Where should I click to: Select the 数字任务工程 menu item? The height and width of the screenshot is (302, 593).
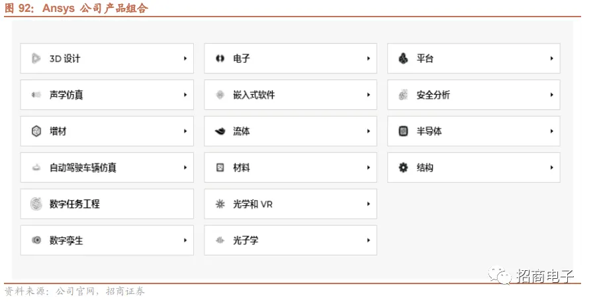74,204
